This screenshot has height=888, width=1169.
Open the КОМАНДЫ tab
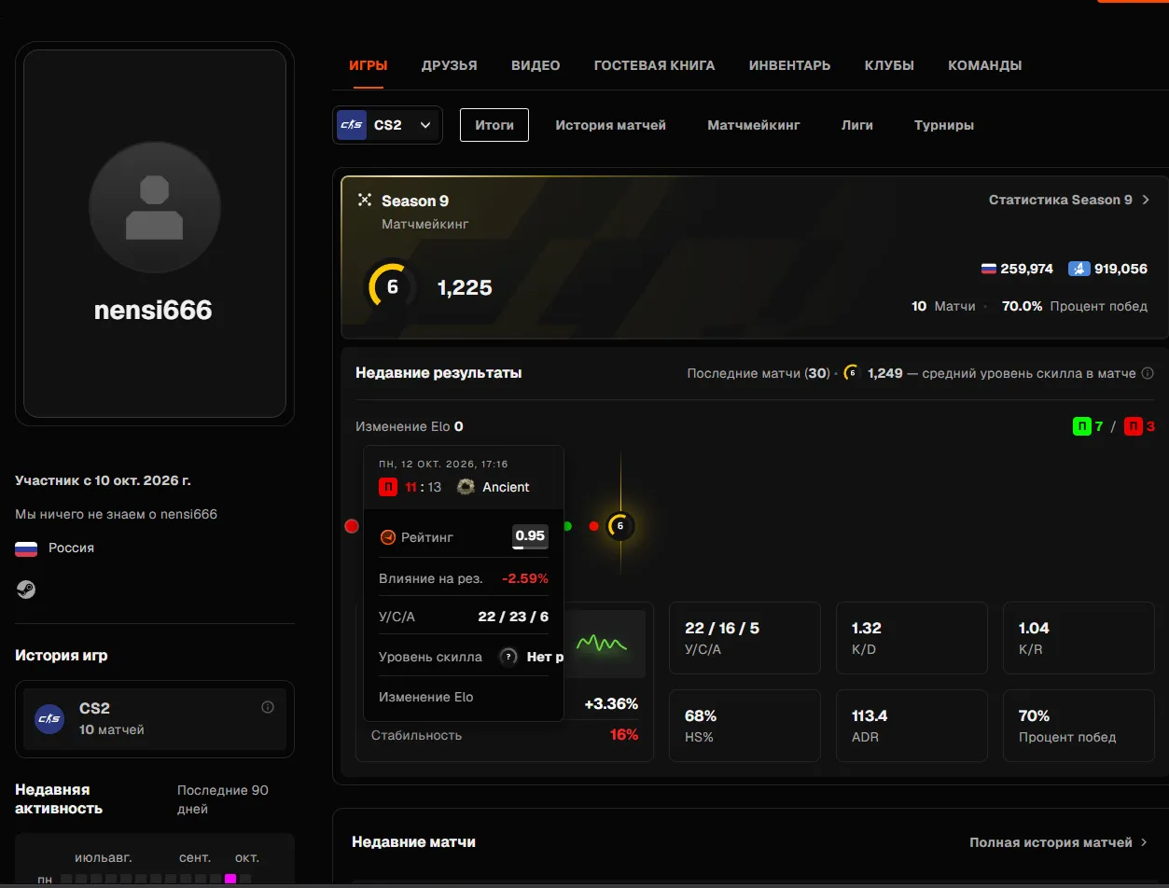(984, 65)
